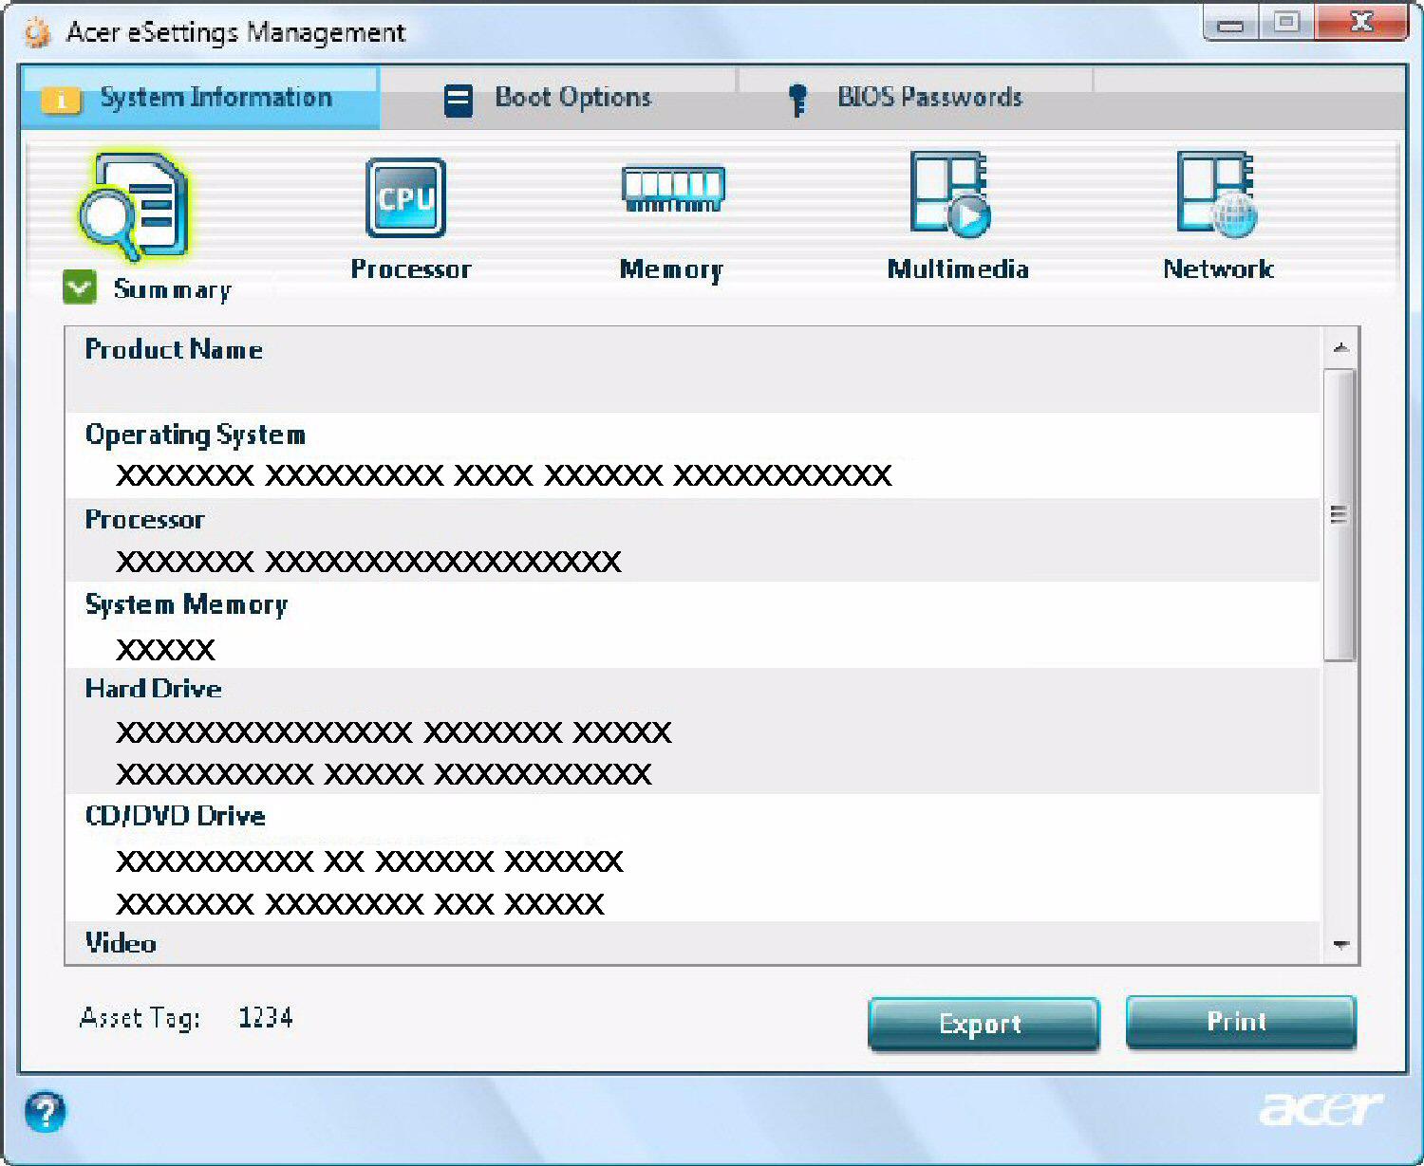The width and height of the screenshot is (1424, 1166).
Task: Print the system summary
Action: (1241, 1022)
